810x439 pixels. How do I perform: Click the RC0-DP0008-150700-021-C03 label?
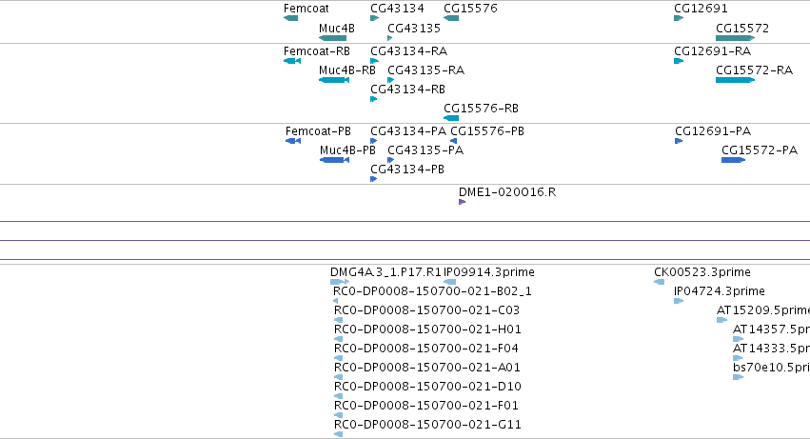coord(426,310)
